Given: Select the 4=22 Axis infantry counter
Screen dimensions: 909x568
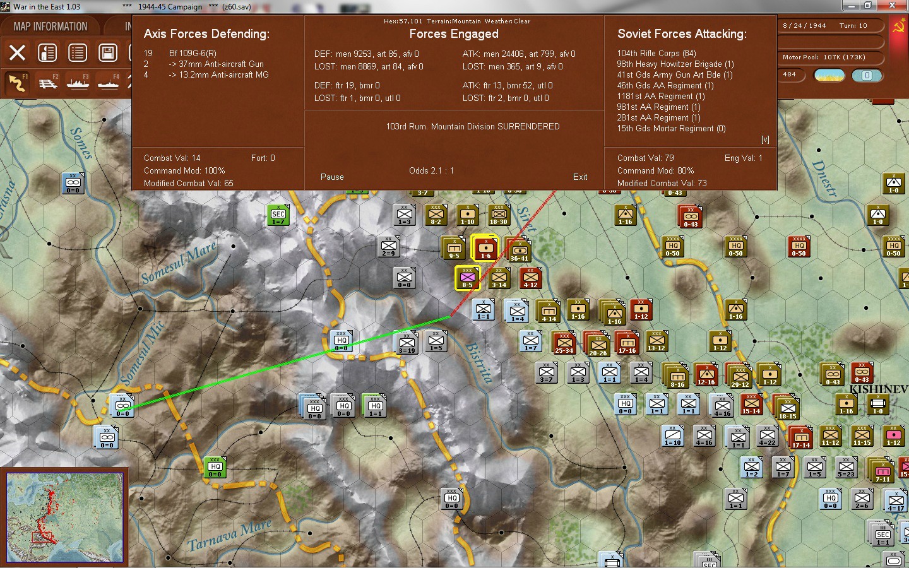Looking at the screenshot, I should click(x=768, y=436).
